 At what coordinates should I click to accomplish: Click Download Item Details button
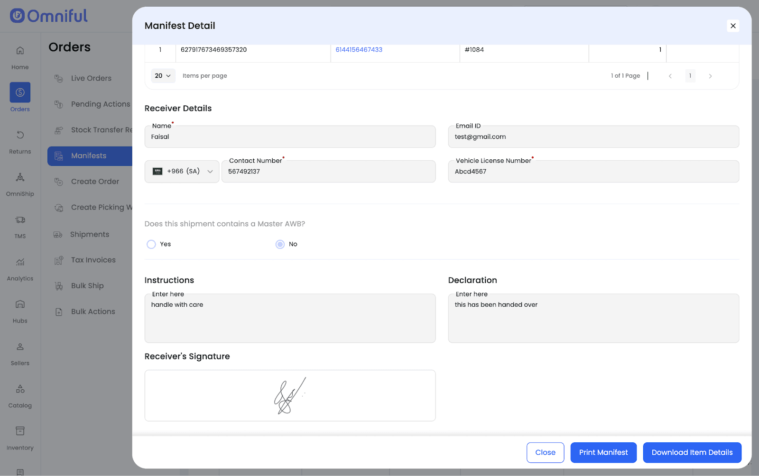[x=692, y=452]
